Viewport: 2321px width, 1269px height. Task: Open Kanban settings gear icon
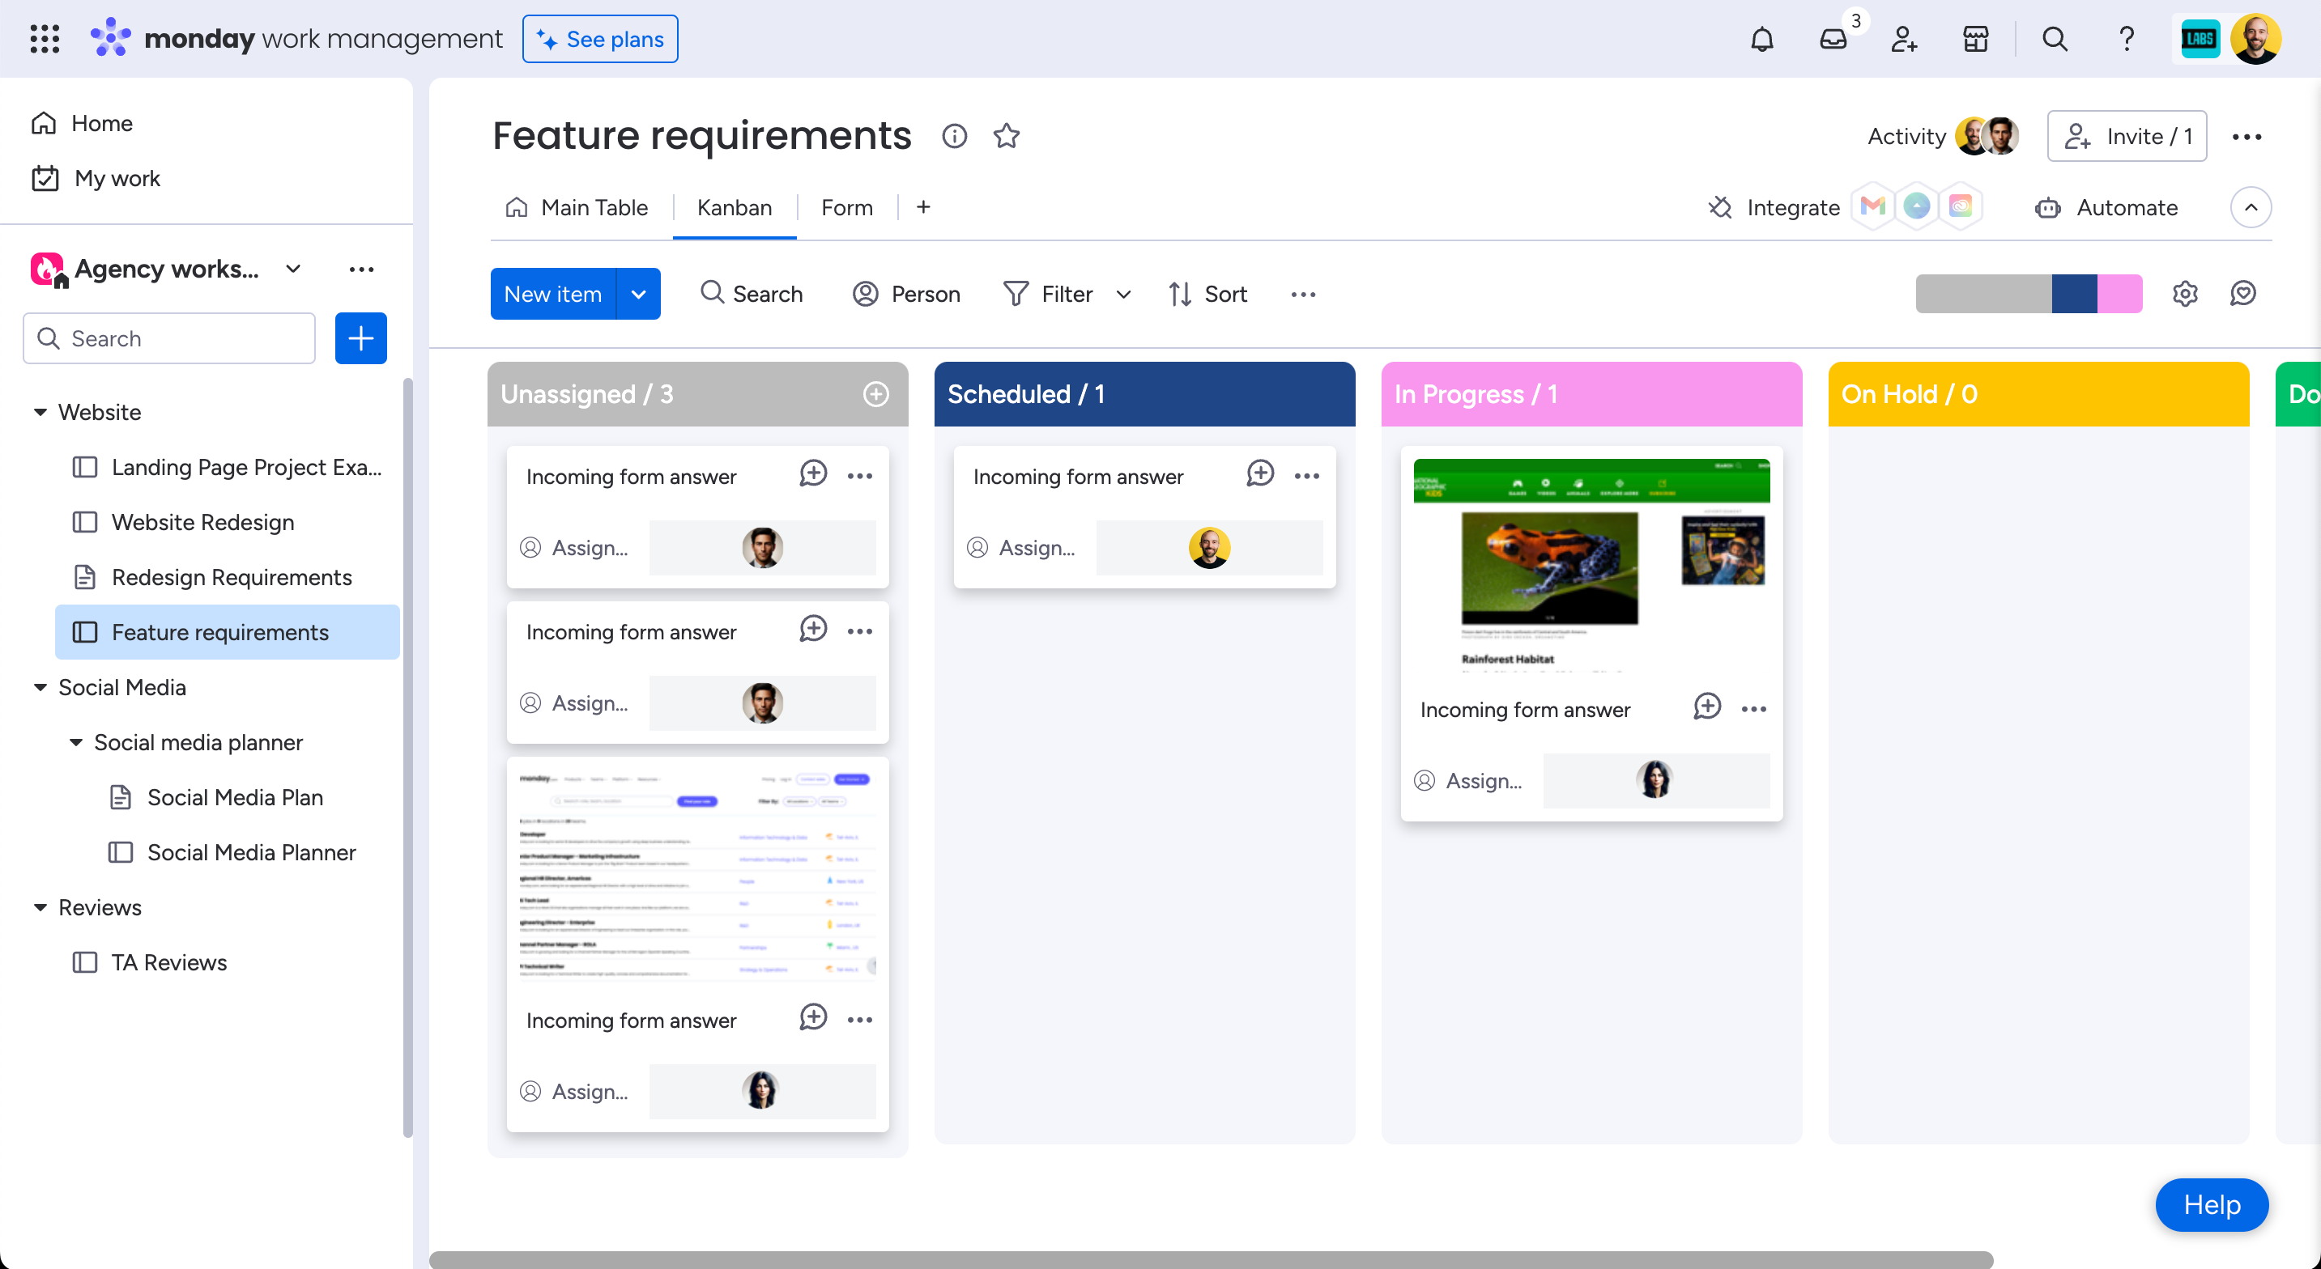point(2184,294)
